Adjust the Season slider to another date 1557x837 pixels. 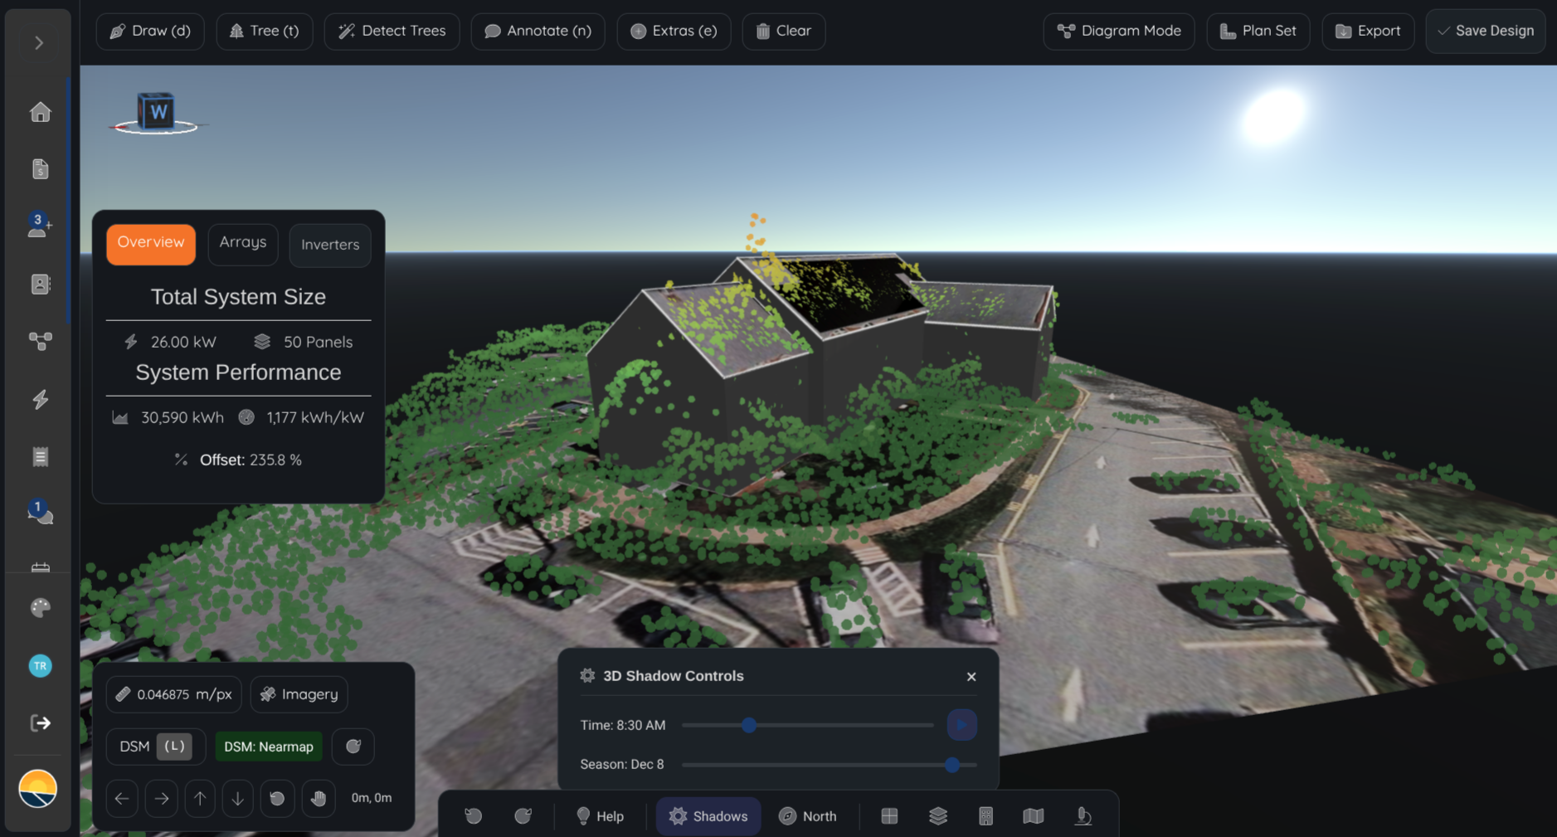pos(951,764)
